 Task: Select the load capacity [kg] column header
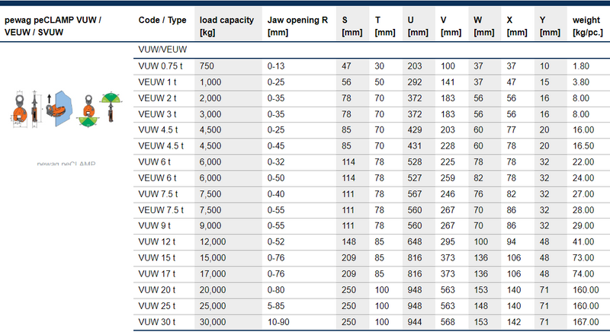226,24
